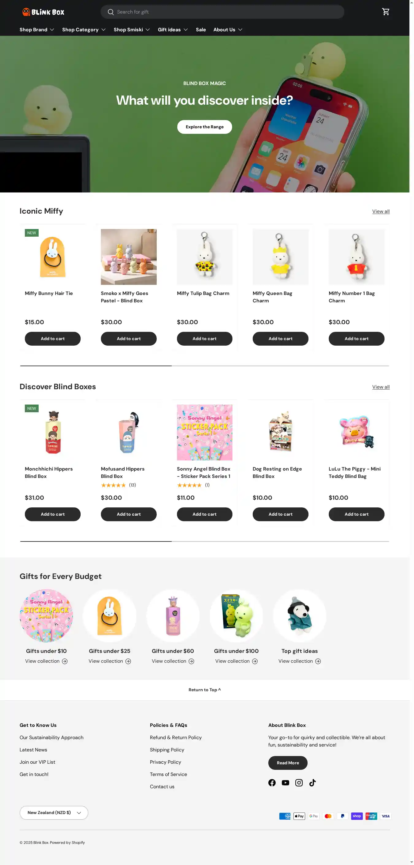Open the Sale menu item
This screenshot has width=414, height=865.
pos(201,30)
